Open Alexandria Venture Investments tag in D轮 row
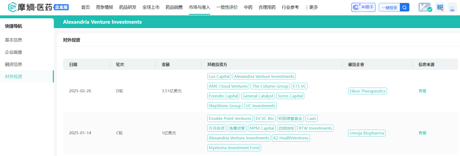Screen dimensions: 460x156 click(x=264, y=77)
